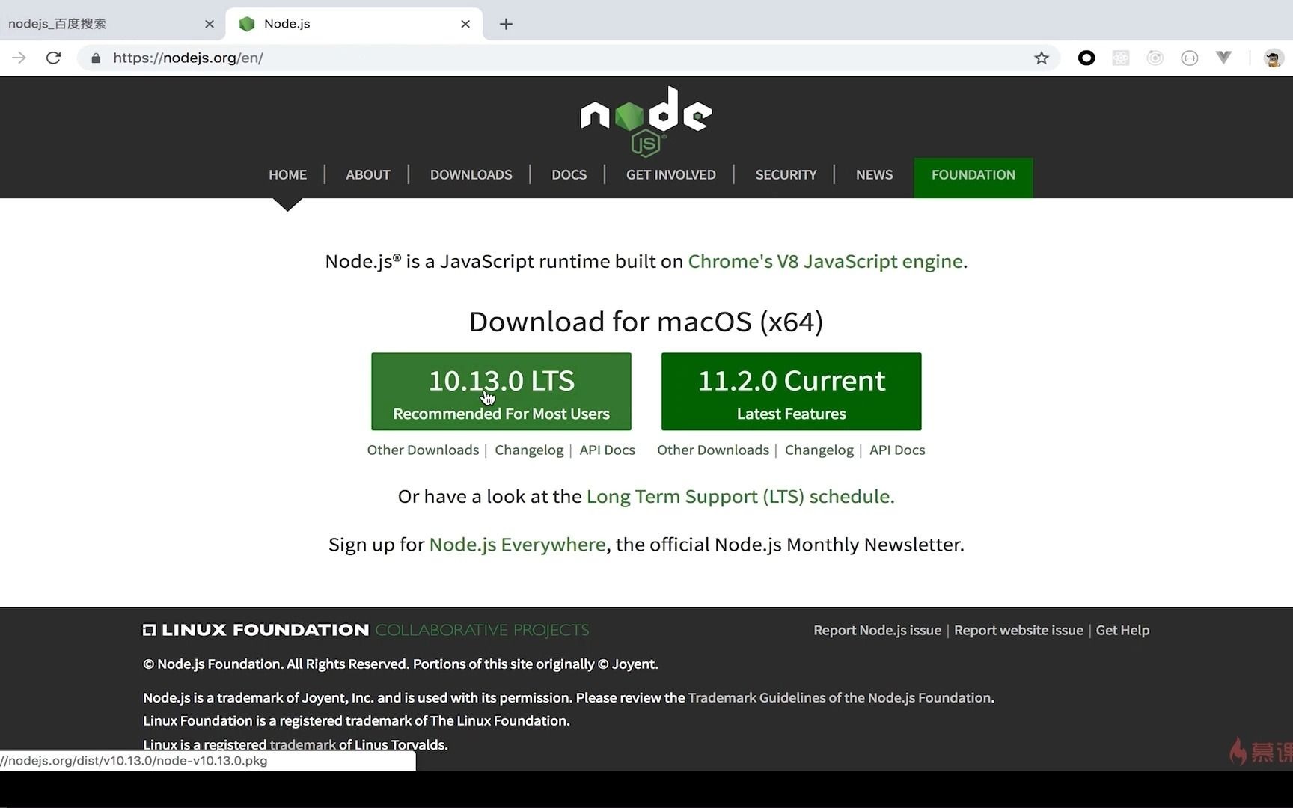The width and height of the screenshot is (1293, 808).
Task: Click Report website issue
Action: point(1018,630)
